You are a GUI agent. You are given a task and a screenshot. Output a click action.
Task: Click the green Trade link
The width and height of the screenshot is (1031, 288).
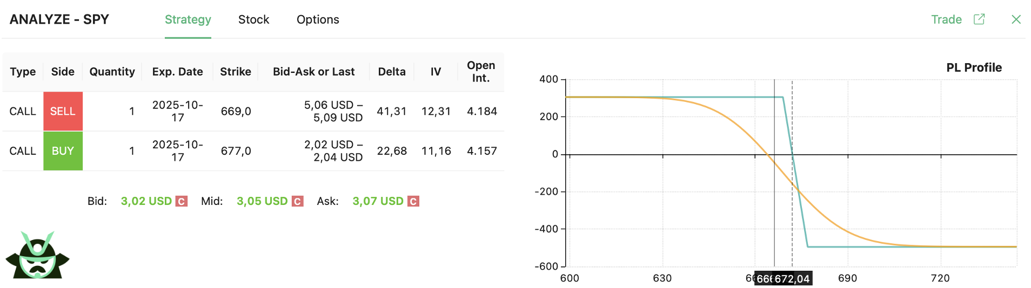[946, 19]
